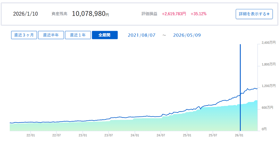Click the +35.12% return percentage
This screenshot has width=280, height=142.
[x=199, y=14]
